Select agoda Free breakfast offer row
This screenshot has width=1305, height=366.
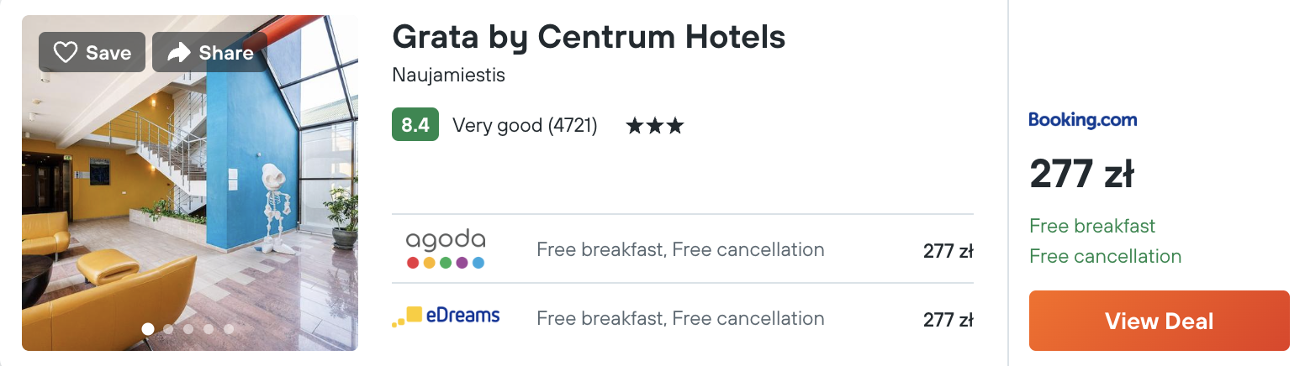tap(679, 249)
